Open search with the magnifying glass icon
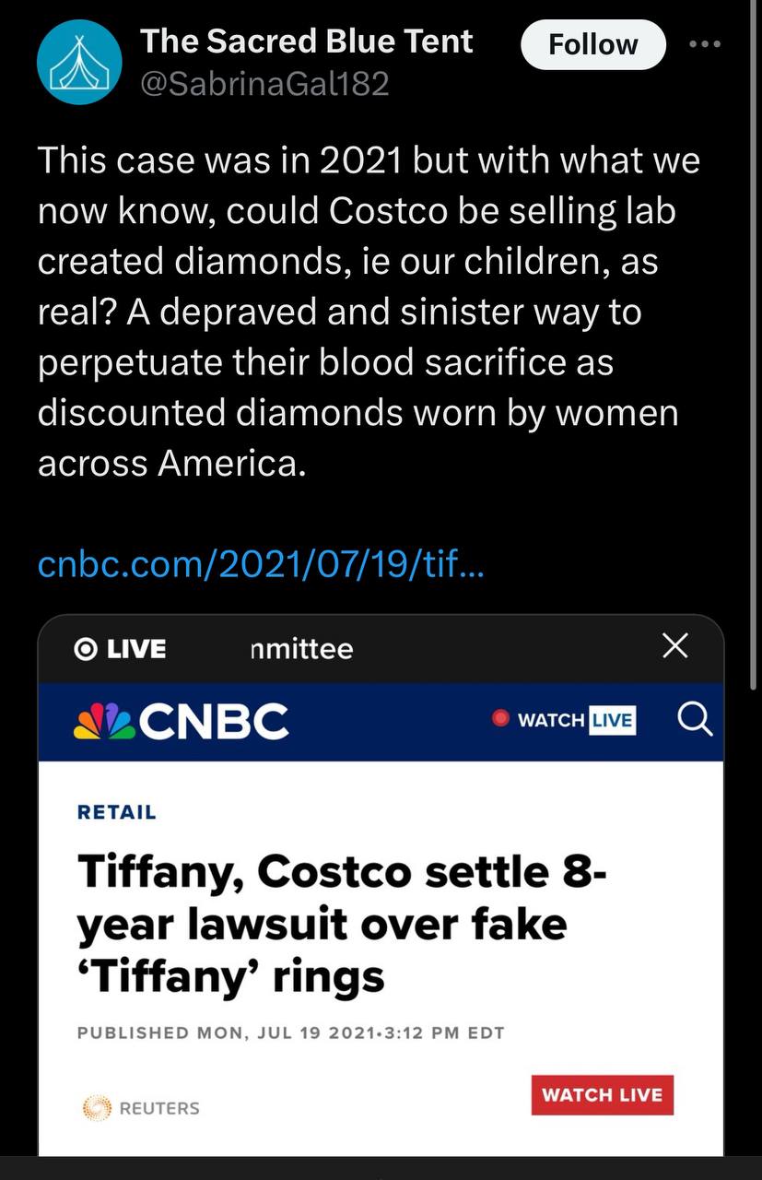 pos(695,720)
